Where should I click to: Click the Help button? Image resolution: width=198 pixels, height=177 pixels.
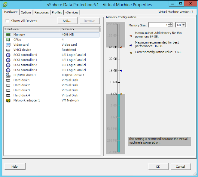pyautogui.click(x=15, y=166)
